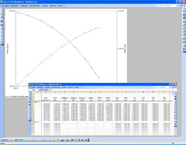Open the Optionen menu in main window
The width and height of the screenshot is (186, 145).
pos(53,6)
